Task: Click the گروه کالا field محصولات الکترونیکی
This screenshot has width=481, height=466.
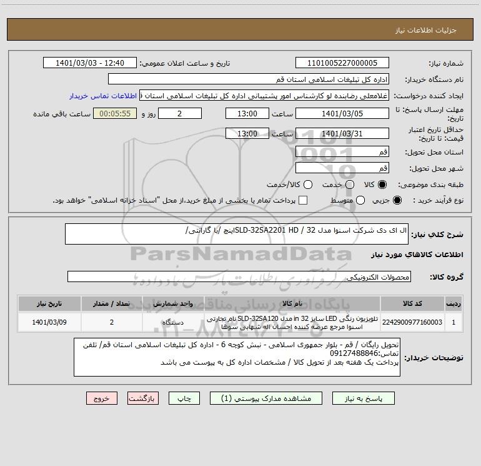Action: (x=239, y=276)
